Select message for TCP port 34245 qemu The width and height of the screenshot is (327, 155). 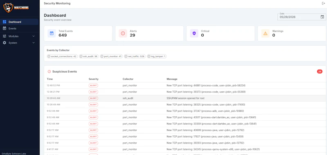(x=213, y=149)
